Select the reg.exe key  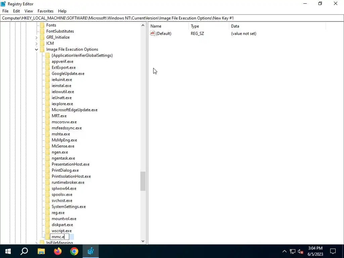click(x=58, y=212)
